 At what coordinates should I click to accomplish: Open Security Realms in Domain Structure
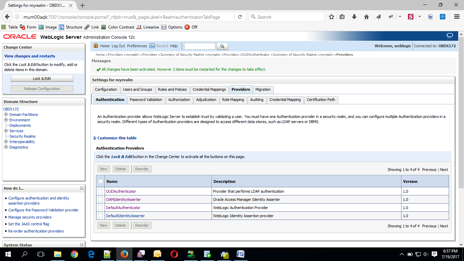click(22, 136)
